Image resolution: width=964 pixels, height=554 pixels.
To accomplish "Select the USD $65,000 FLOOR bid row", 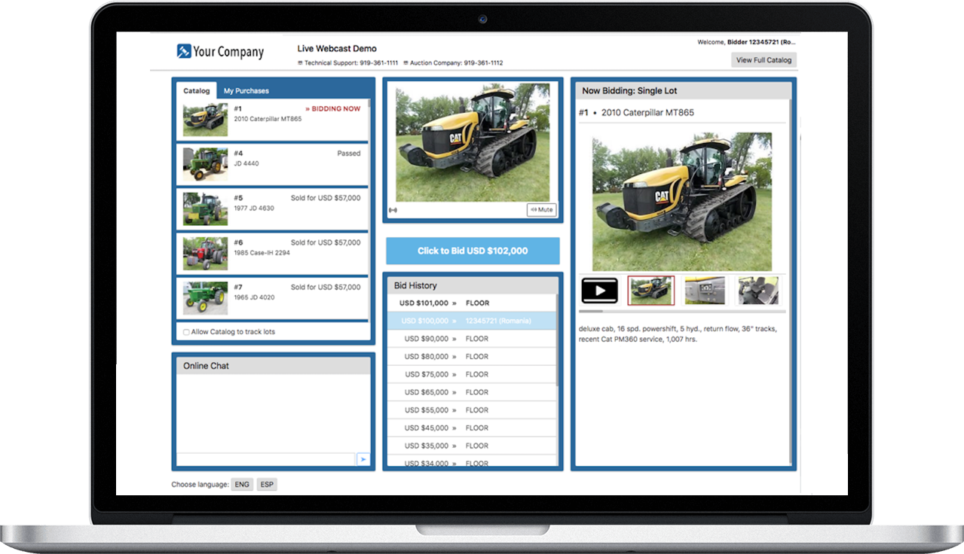I will [472, 392].
